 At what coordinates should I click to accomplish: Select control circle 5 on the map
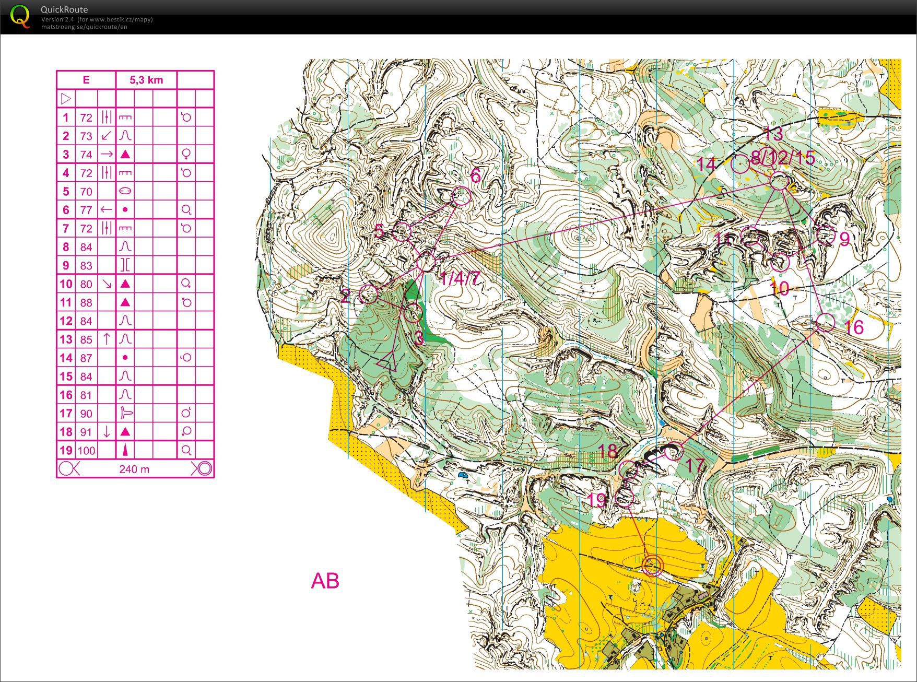point(402,232)
